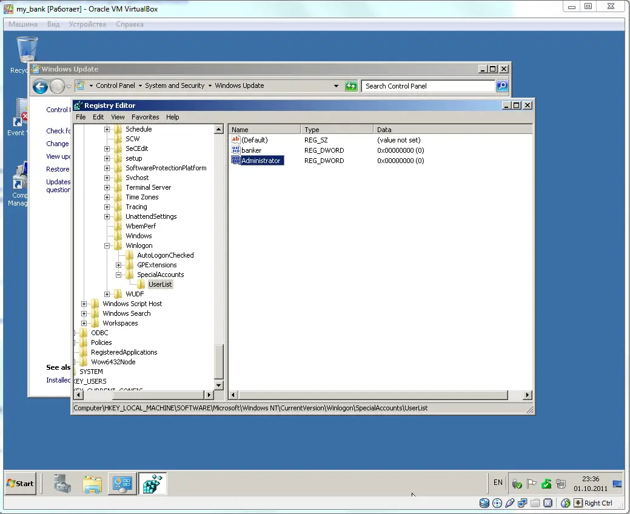630x514 pixels.
Task: Select the Tracing key in tree
Action: point(136,207)
